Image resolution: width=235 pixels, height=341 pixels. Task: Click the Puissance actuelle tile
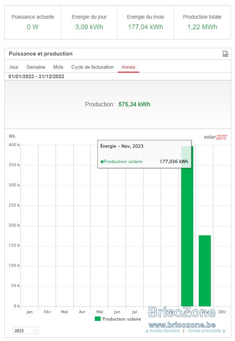tap(33, 22)
